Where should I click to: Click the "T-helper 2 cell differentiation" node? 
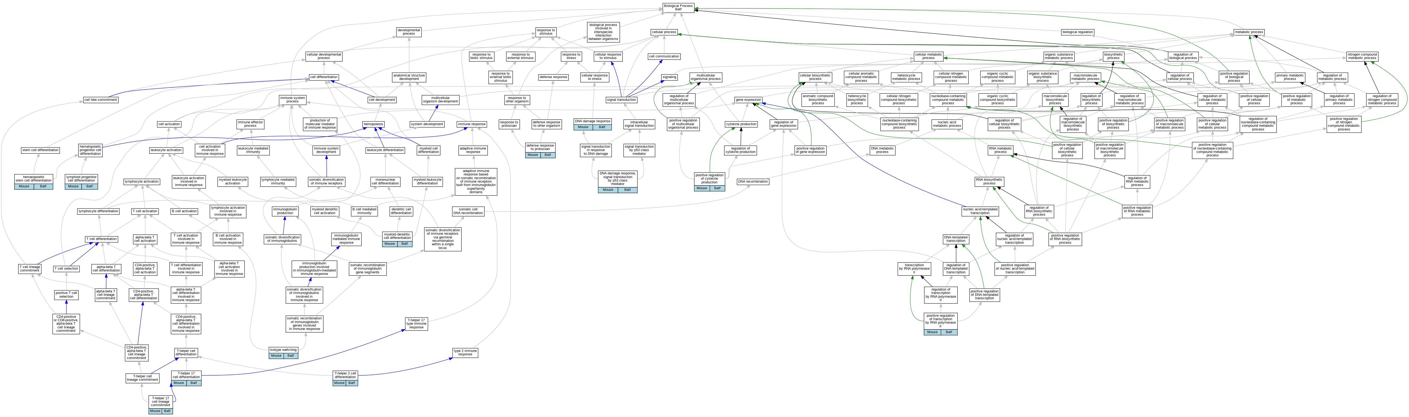345,375
